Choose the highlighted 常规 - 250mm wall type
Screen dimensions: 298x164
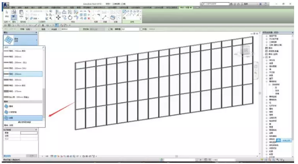tap(23, 74)
